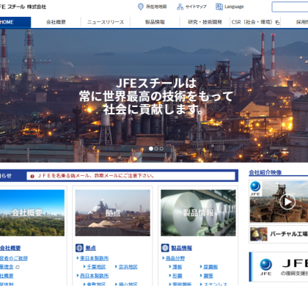
Task: Open the 西日本製鉄所 link
Action: tap(94, 276)
